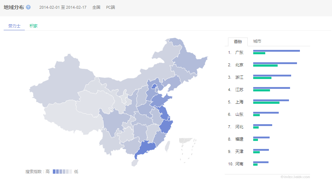Click the help question mark icon beside 地域分布
This screenshot has height=181, width=332.
pyautogui.click(x=28, y=7)
